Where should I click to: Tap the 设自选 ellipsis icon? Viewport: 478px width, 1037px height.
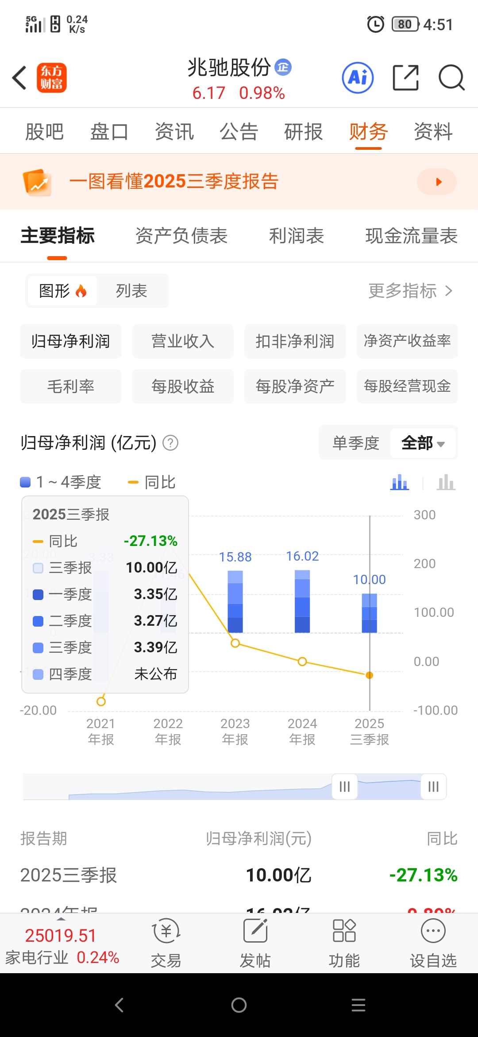(433, 931)
